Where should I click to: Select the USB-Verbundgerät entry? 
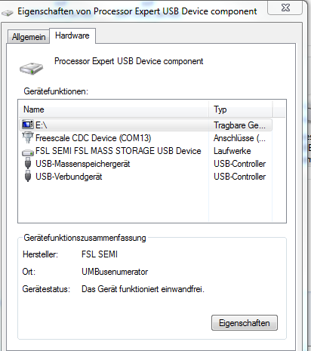146,177
